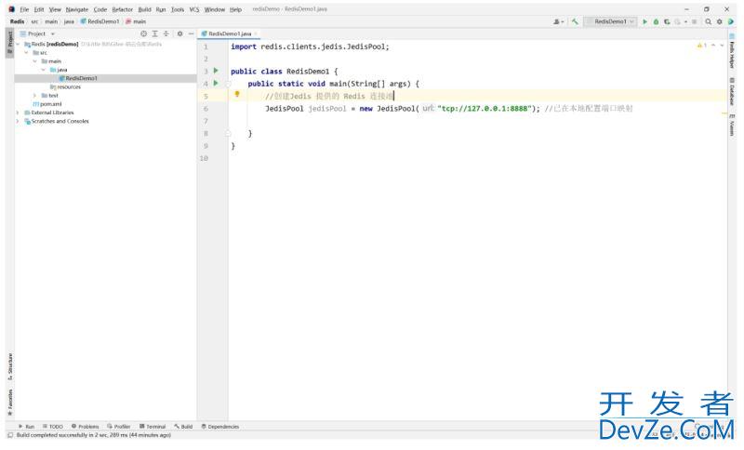Screen dimensions: 744x450
Task: Click Select Opened File target icon
Action: point(144,33)
